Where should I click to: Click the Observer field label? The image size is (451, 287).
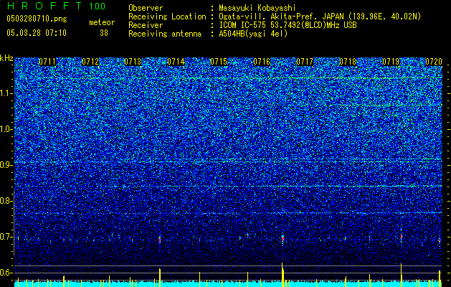point(146,8)
